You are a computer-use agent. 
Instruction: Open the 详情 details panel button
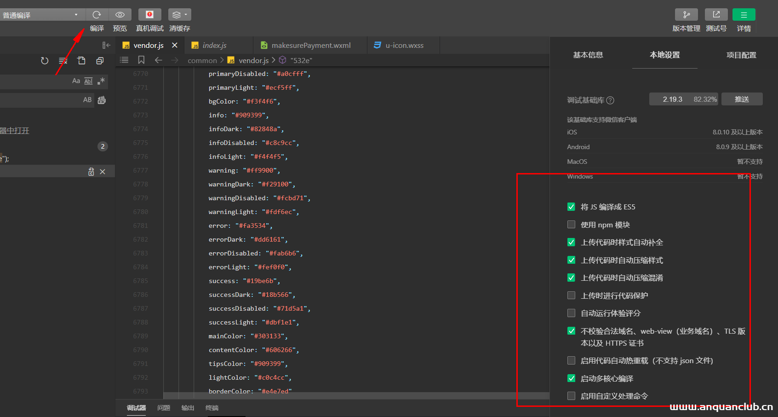[744, 15]
